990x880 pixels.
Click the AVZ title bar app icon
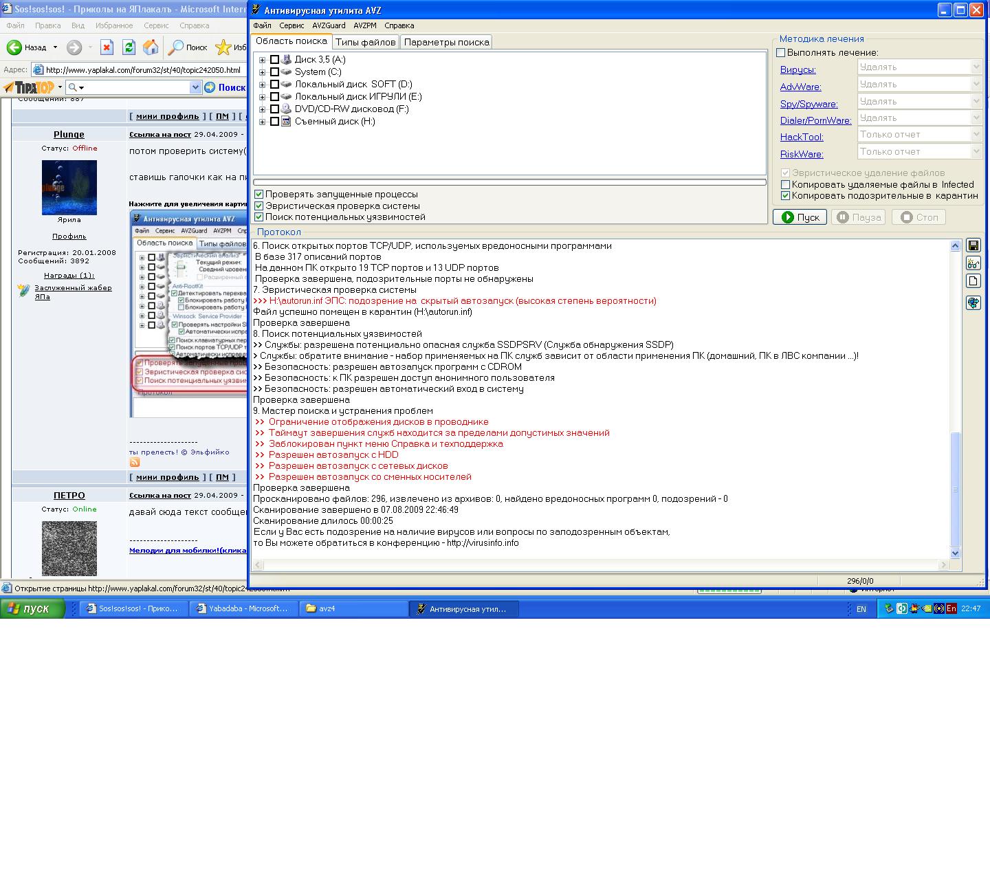point(256,10)
